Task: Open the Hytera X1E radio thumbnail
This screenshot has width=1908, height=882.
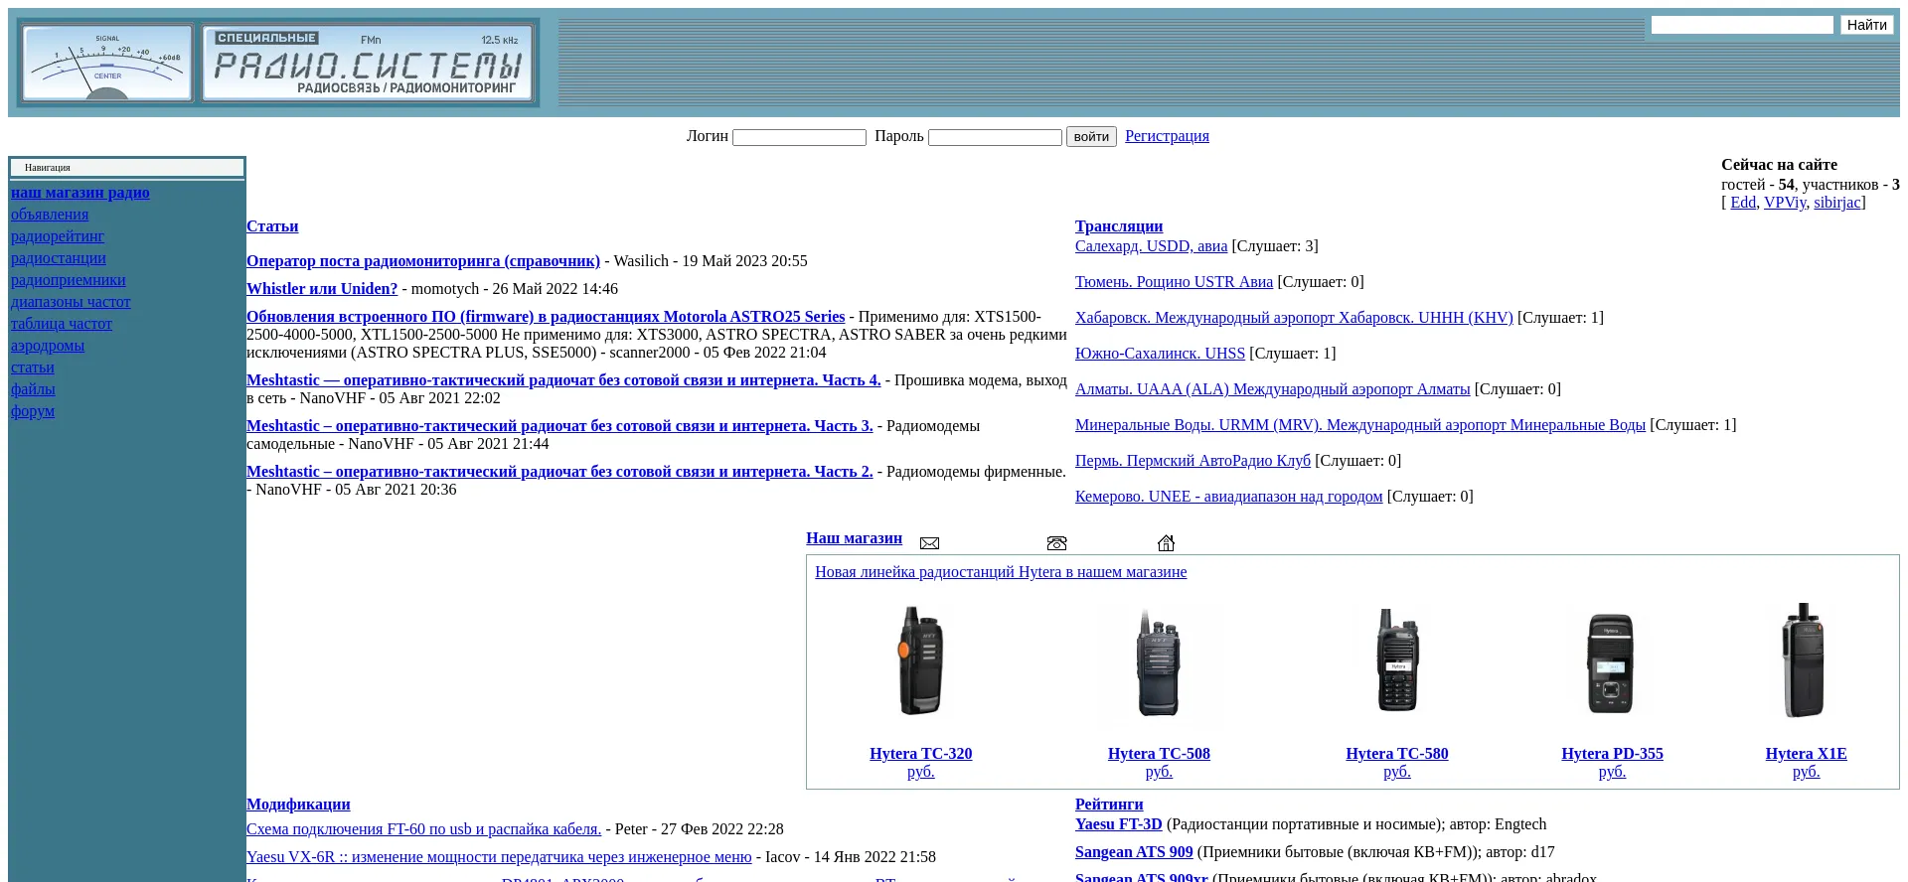Action: 1806,661
